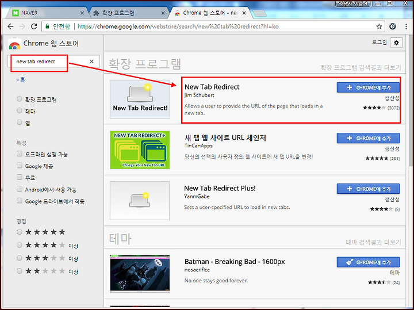The height and width of the screenshot is (310, 414).
Task: Click the URL address bar
Action: pyautogui.click(x=213, y=26)
